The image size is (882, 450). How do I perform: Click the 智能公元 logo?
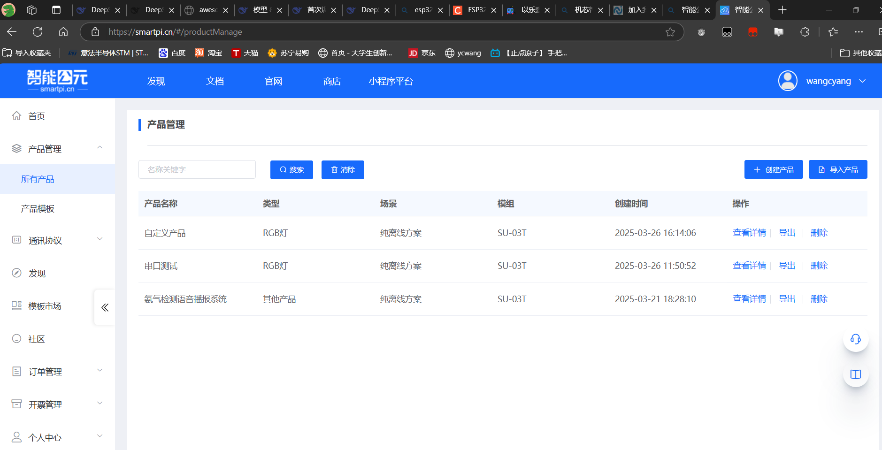point(57,80)
